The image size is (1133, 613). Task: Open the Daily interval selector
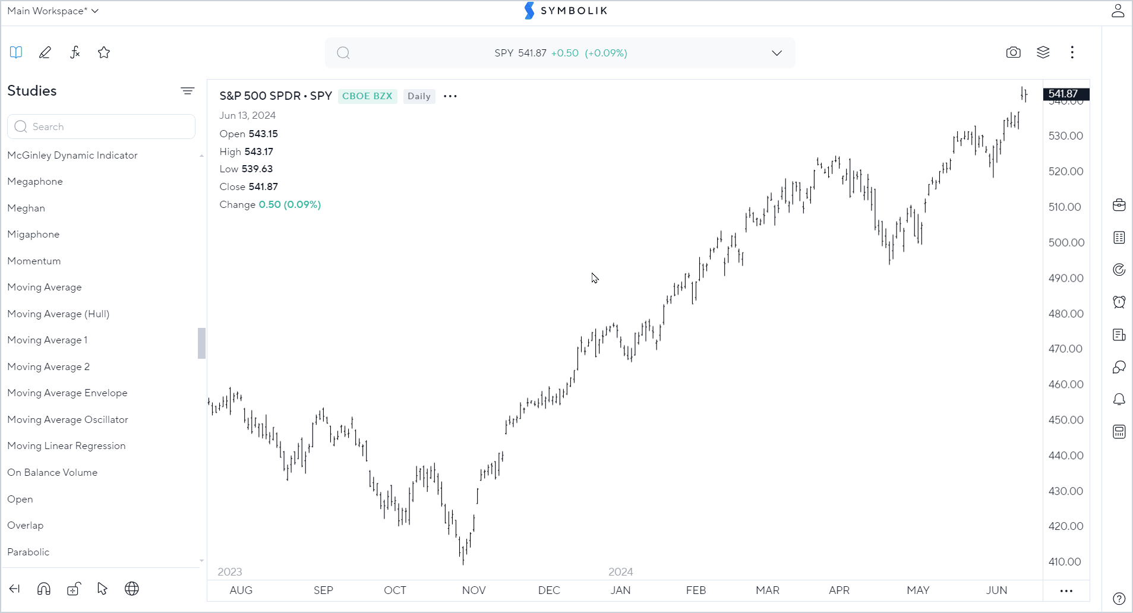pyautogui.click(x=419, y=96)
